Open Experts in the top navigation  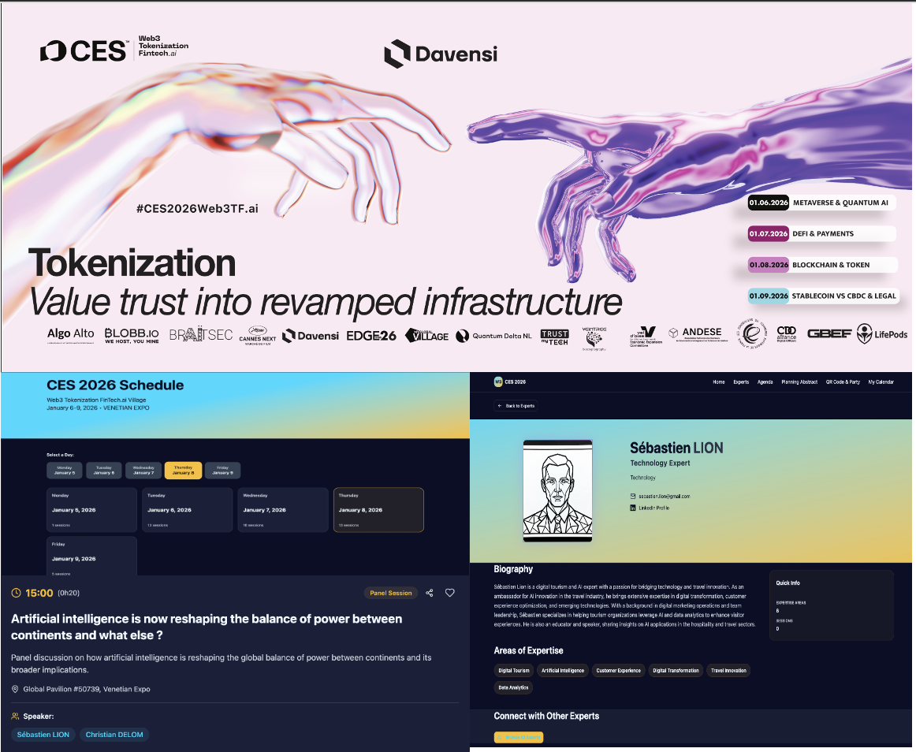741,382
